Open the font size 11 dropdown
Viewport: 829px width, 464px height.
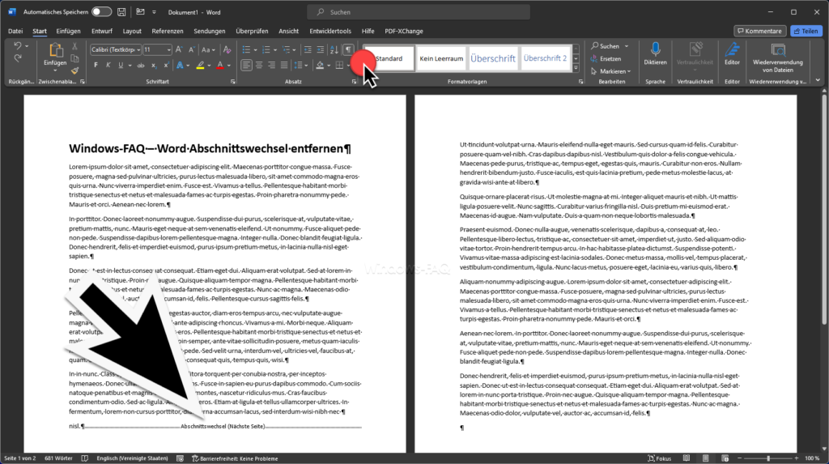(168, 49)
